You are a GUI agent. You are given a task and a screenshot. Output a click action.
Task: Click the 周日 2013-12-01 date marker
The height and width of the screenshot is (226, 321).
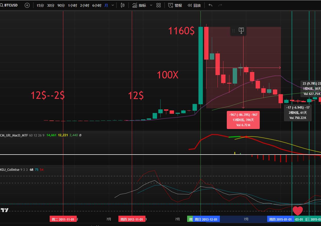point(206,219)
